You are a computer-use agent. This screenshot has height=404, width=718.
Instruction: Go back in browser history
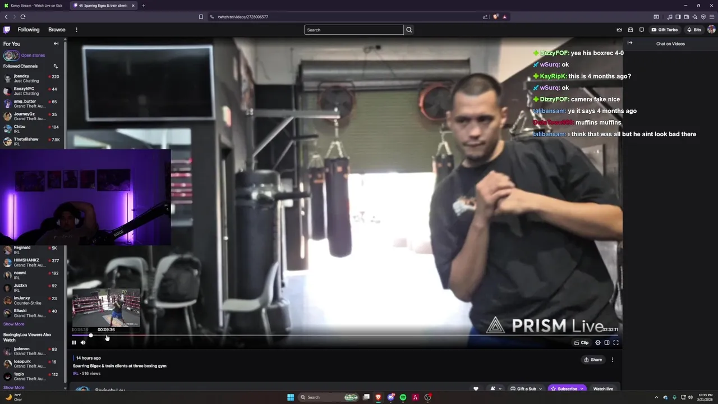pos(6,17)
